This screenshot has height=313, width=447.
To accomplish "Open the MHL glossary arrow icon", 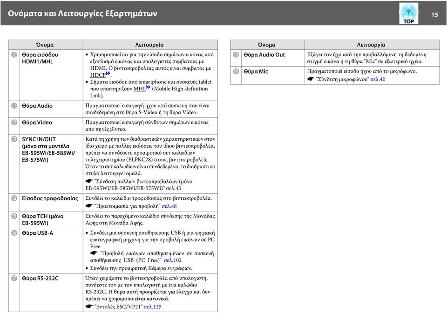I will pos(148,87).
